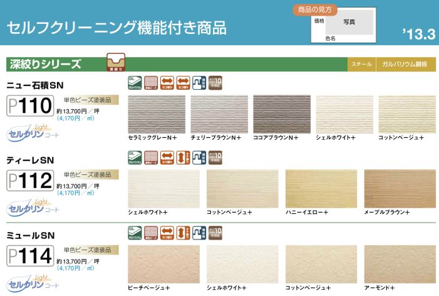The width and height of the screenshot is (439, 296).
Task: Click the '13.3 date in the header
Action: 419,34
